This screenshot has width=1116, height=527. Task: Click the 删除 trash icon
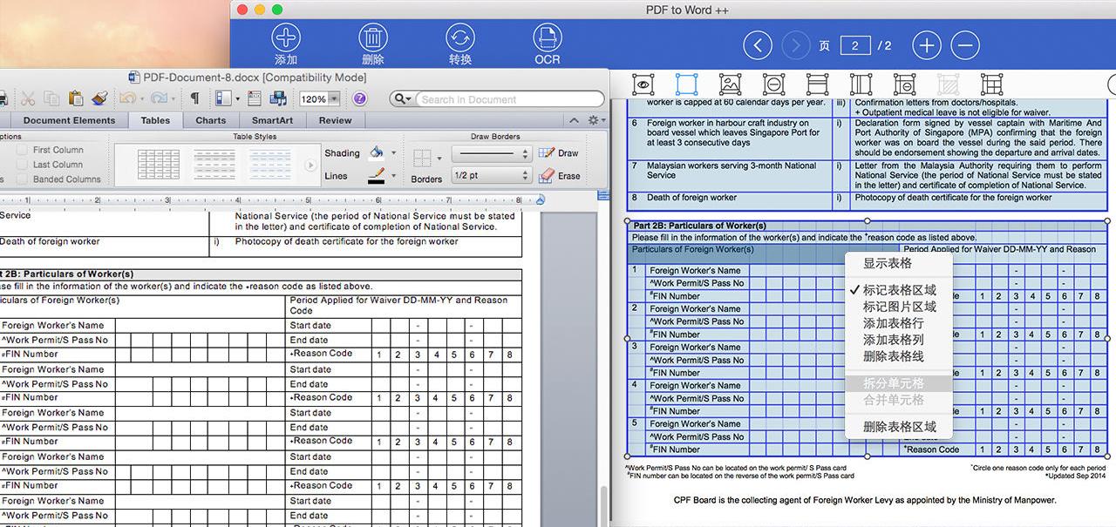click(x=373, y=38)
